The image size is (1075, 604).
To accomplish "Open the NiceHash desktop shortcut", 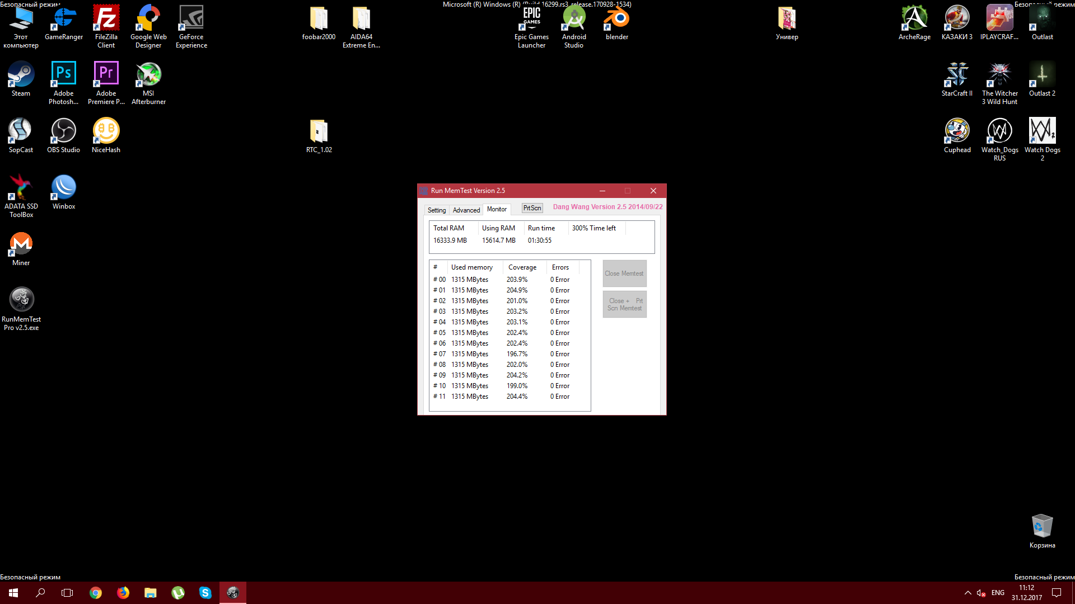I will point(106,131).
